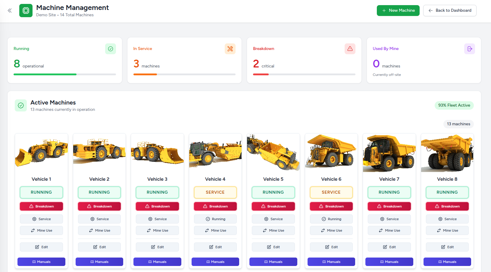Click Vehicle 6's dump truck thumbnail image
Image resolution: width=491 pixels, height=272 pixels.
pos(331,152)
